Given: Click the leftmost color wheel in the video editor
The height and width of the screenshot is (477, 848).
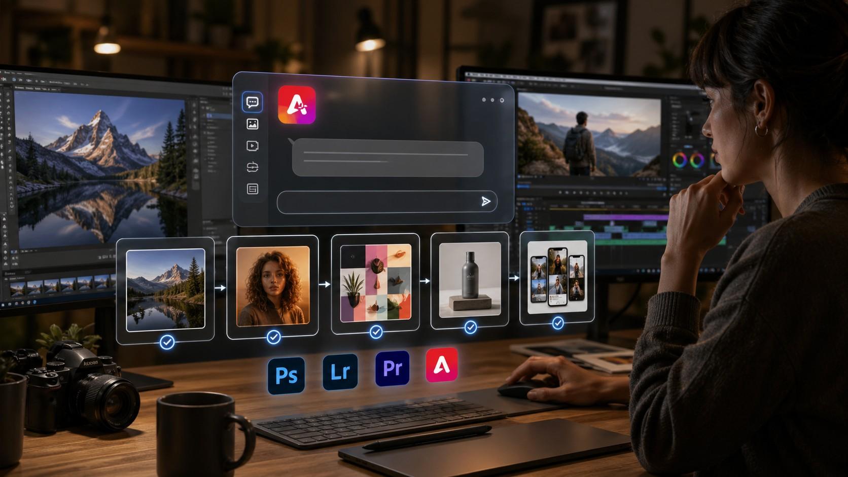Looking at the screenshot, I should (x=680, y=160).
